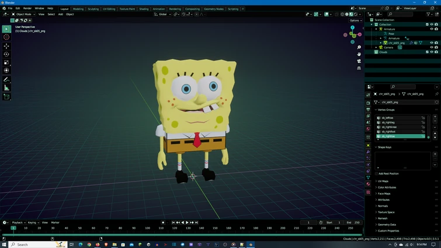Collapse the Shape Keys panel

click(384, 147)
